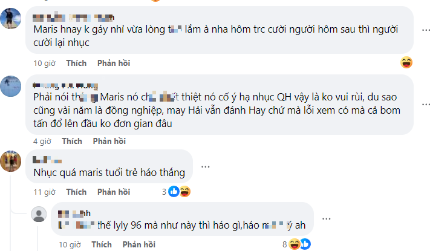Like the 'lyly 96' reply comment

point(101,244)
